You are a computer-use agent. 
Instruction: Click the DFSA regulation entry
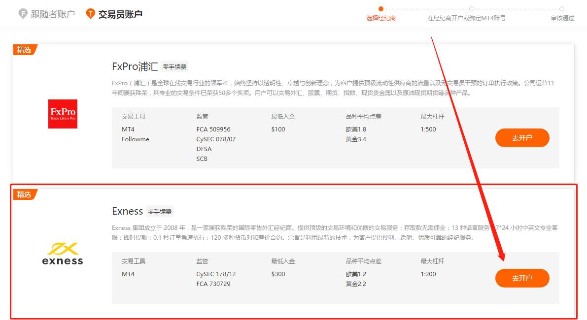pyautogui.click(x=204, y=149)
